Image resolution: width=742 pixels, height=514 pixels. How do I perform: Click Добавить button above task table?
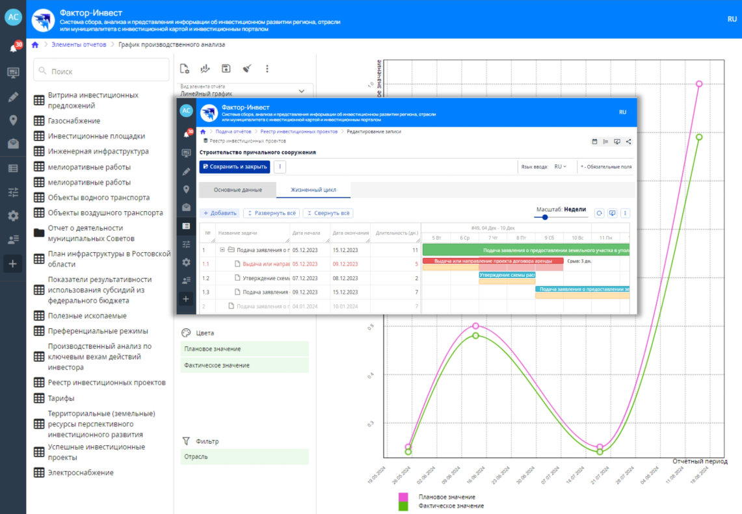point(220,213)
